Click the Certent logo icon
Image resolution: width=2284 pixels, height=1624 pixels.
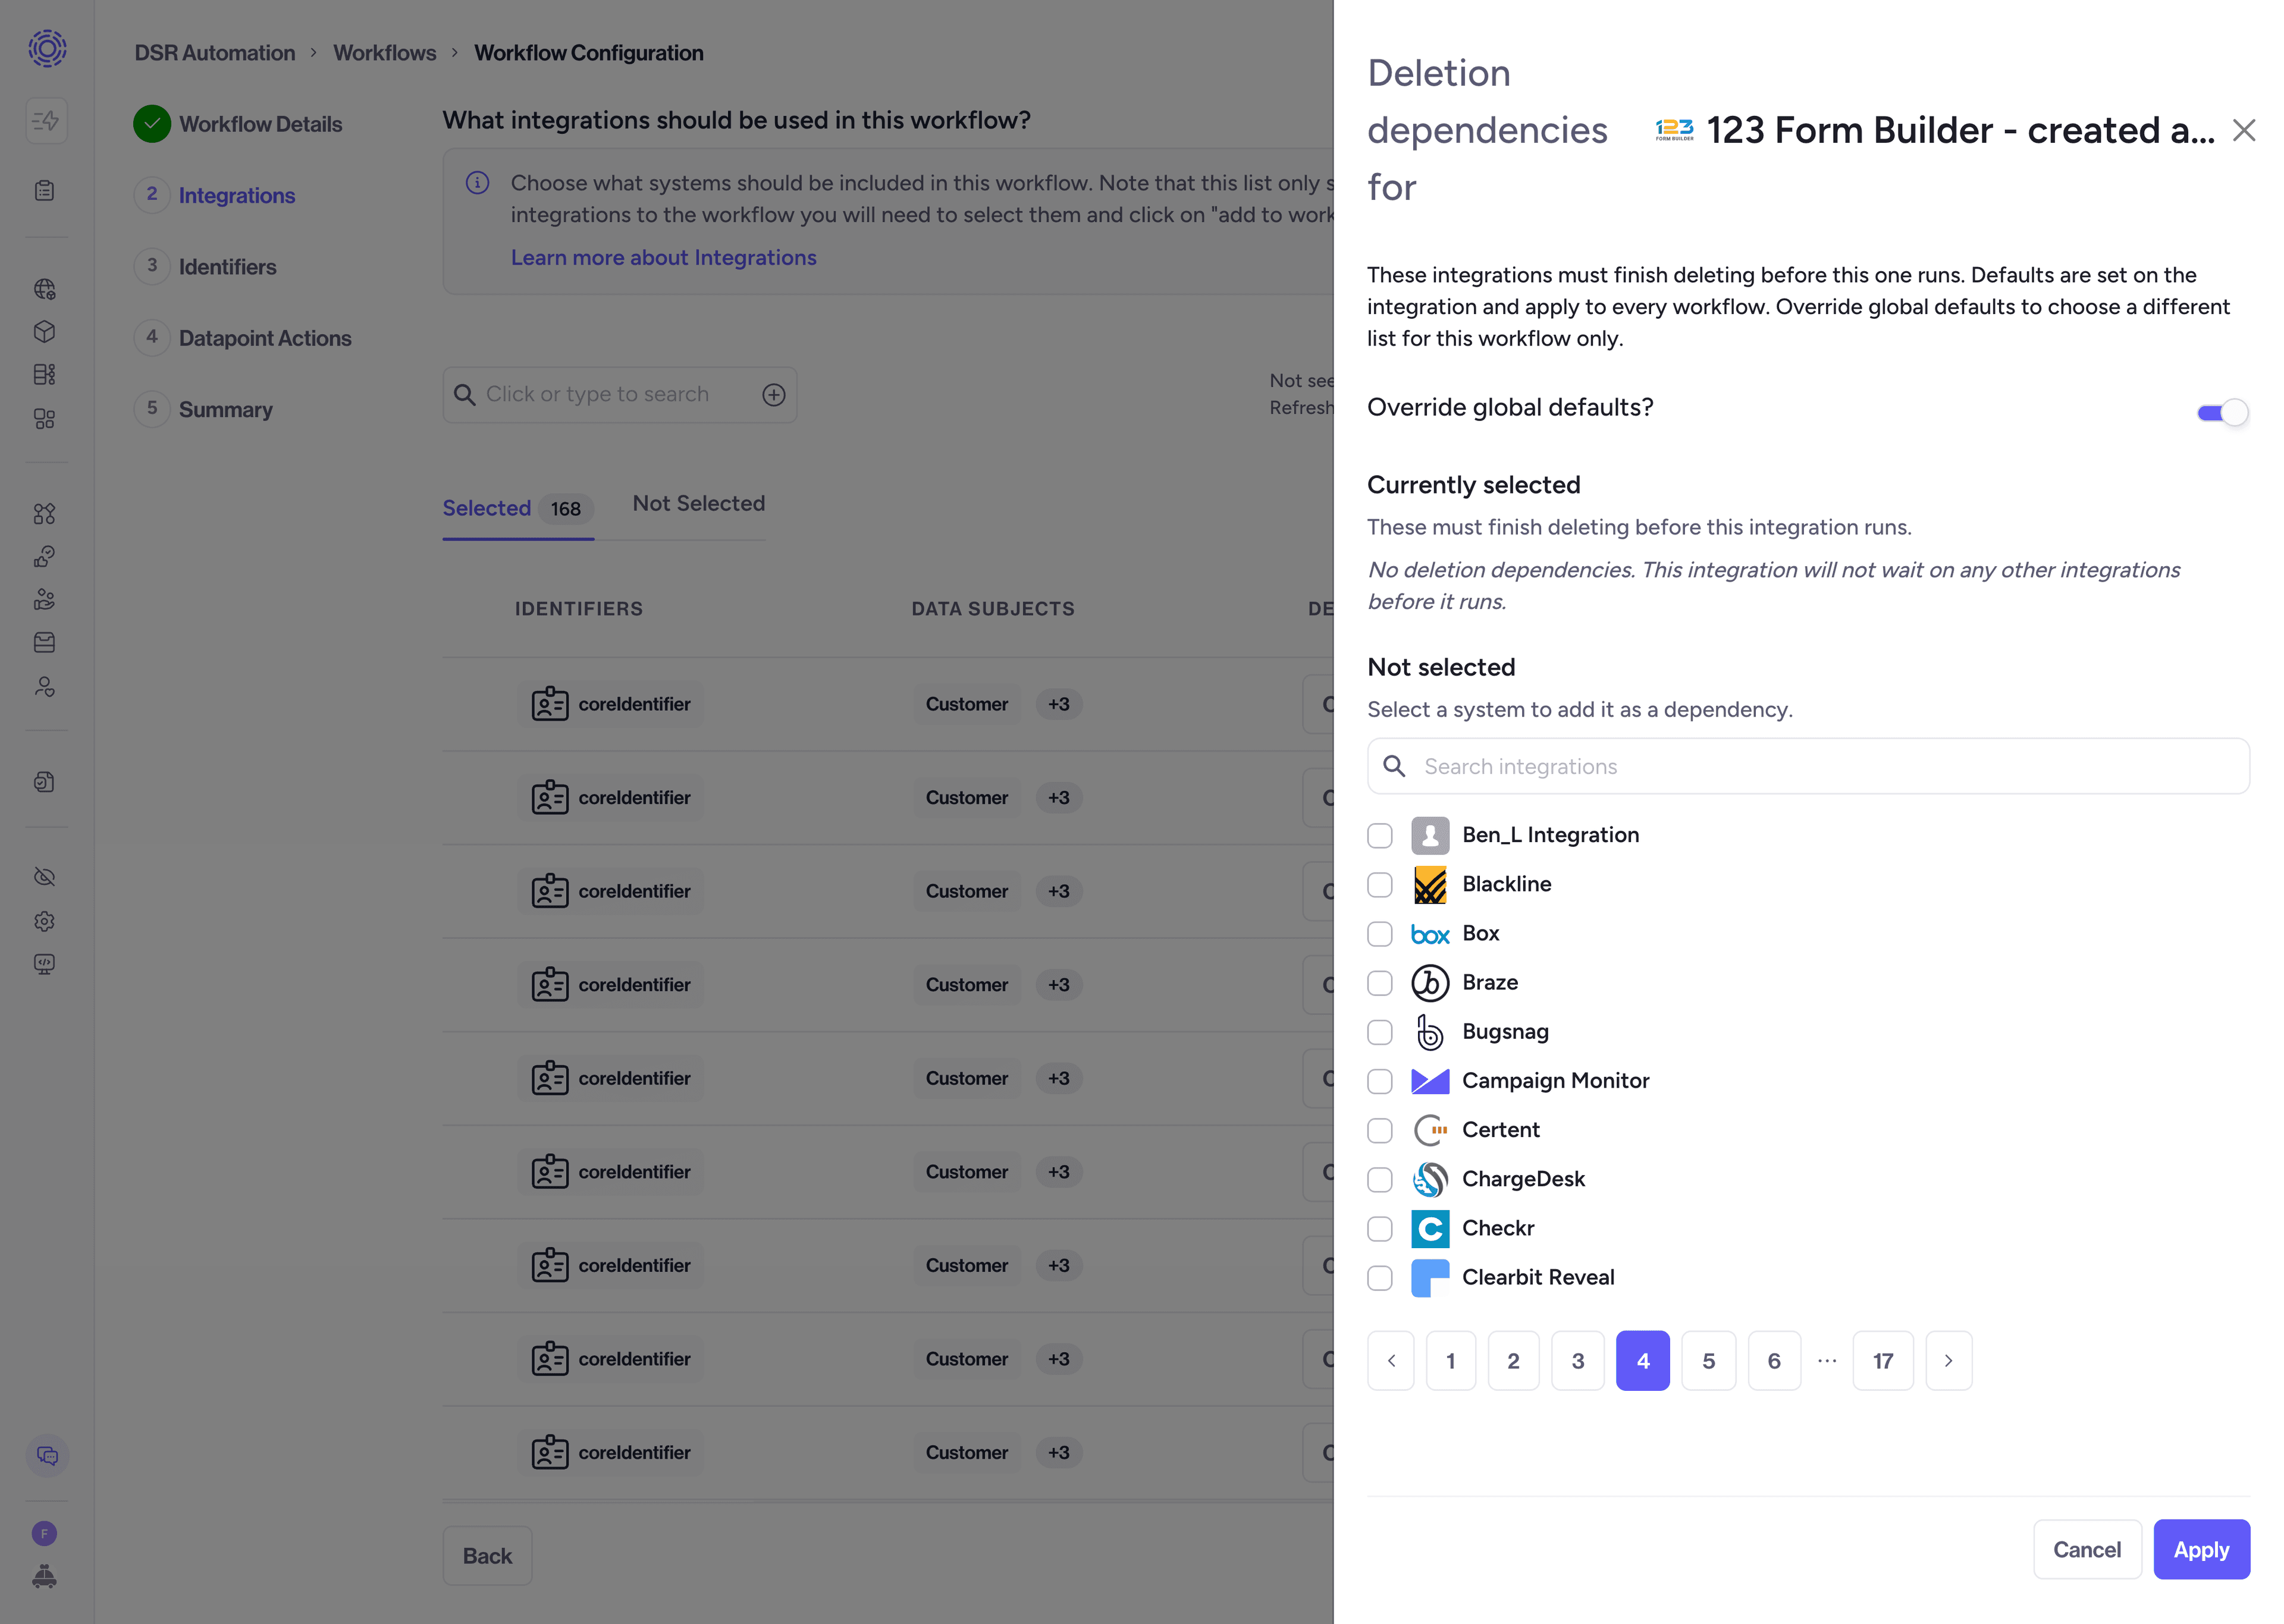click(1430, 1130)
